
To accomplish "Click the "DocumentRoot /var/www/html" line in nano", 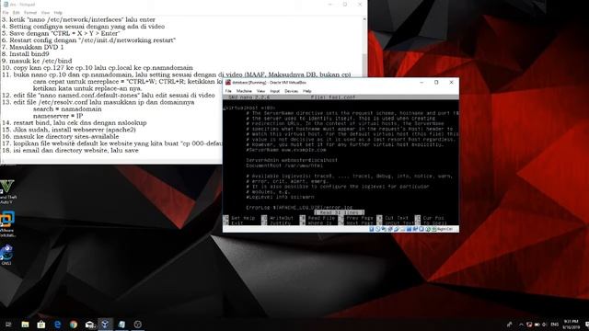I will 284,165.
